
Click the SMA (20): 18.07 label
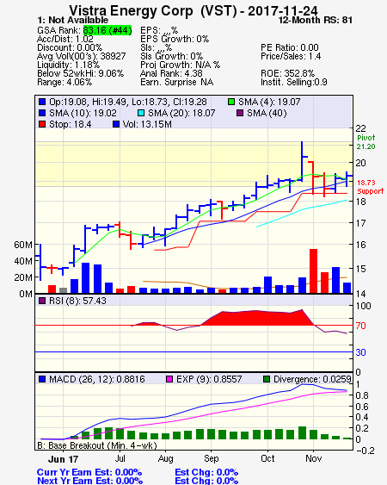click(x=181, y=113)
